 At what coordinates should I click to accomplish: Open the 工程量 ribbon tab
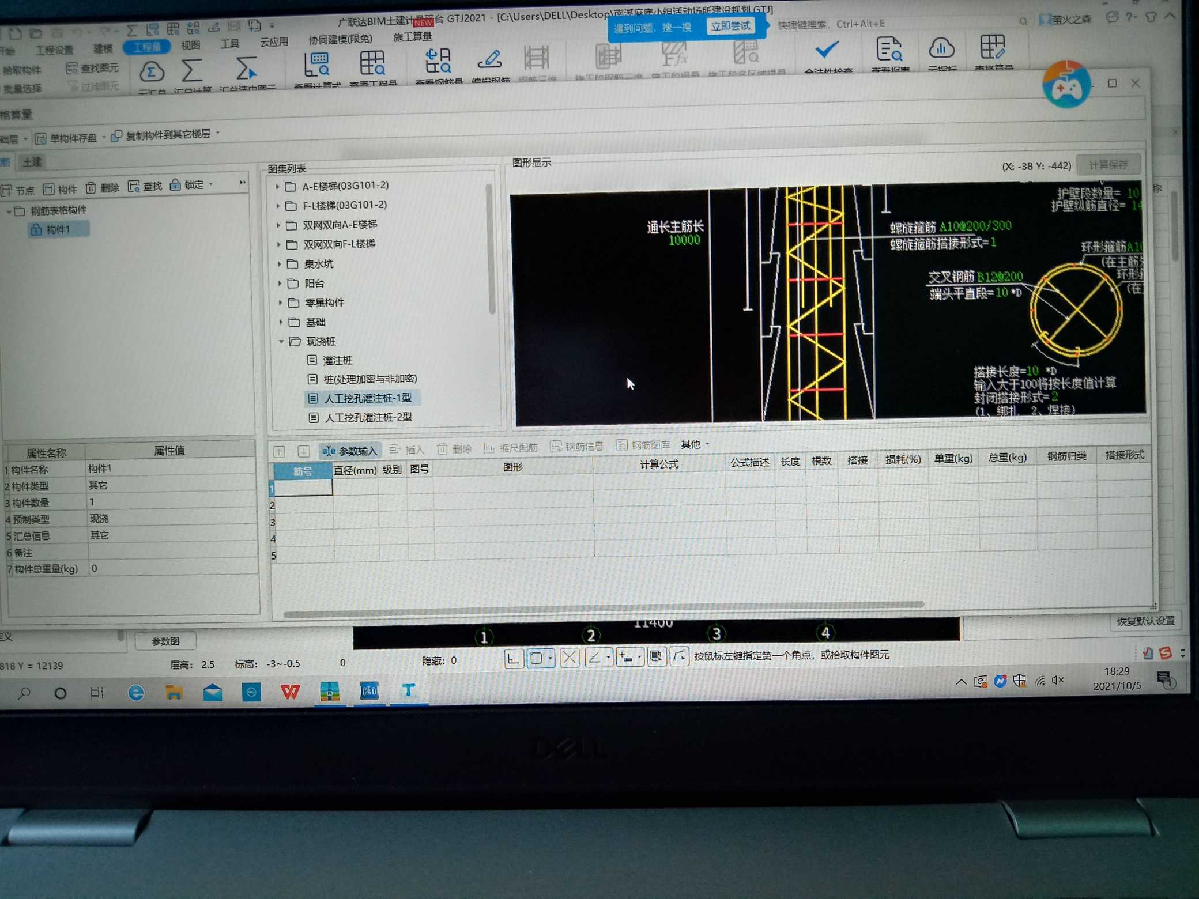click(146, 47)
